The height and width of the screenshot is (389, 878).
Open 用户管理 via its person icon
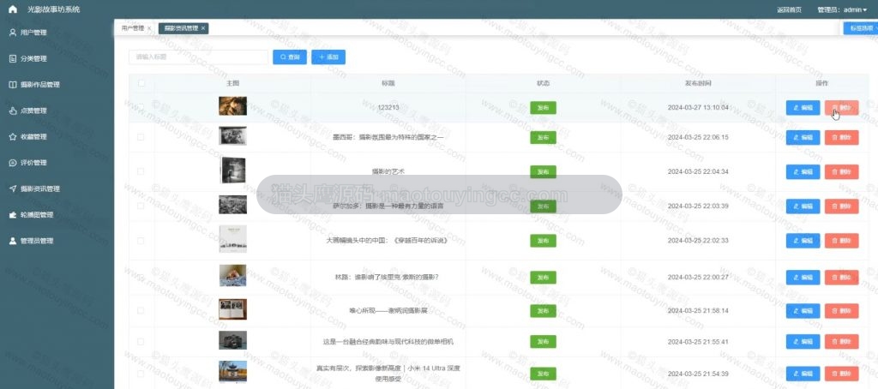(x=12, y=33)
